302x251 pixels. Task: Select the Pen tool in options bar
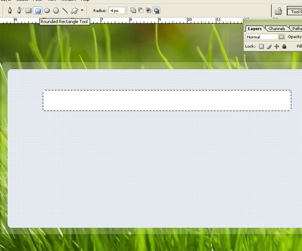click(10, 11)
